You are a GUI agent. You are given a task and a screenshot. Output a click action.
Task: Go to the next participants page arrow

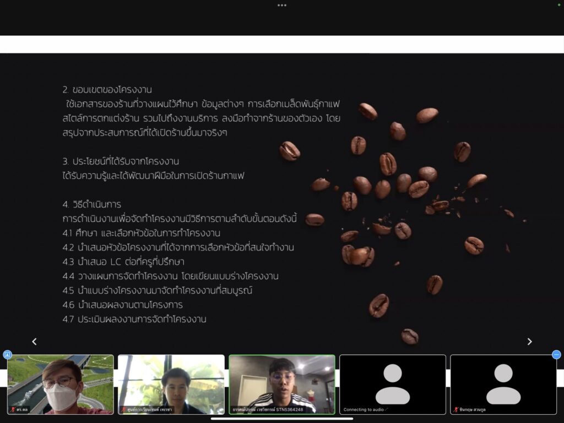(x=529, y=341)
